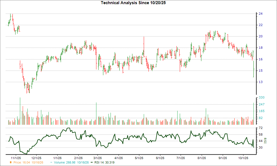This screenshot has width=277, height=166.
Task: Click the price axis value 22
Action: pos(261,25)
